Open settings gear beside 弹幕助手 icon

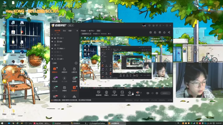(57, 68)
